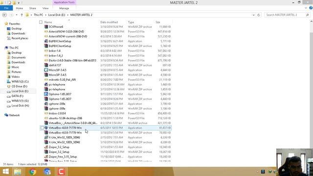This screenshot has height=176, width=313.
Task: Click the Application Tools contextual tab
Action: tap(64, 2)
